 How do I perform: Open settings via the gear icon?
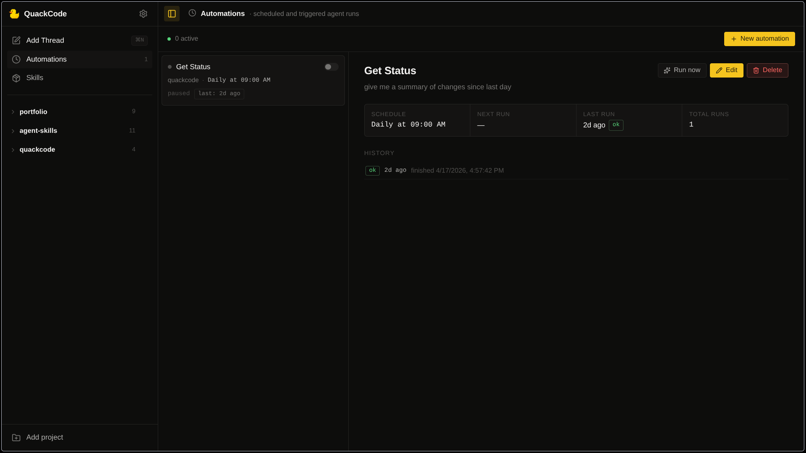143,13
